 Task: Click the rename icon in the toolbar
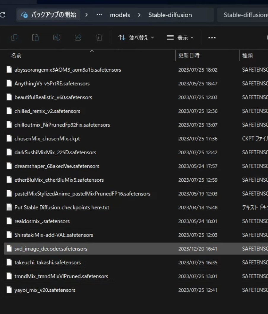click(x=57, y=37)
